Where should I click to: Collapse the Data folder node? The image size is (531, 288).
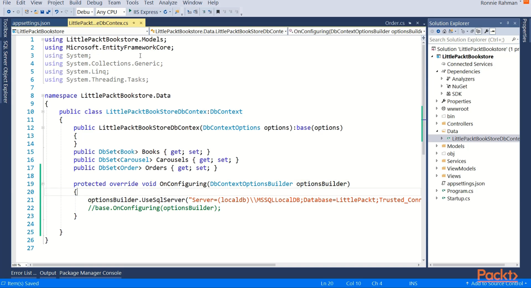coord(437,131)
